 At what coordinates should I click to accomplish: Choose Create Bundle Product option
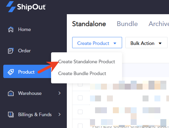point(82,74)
